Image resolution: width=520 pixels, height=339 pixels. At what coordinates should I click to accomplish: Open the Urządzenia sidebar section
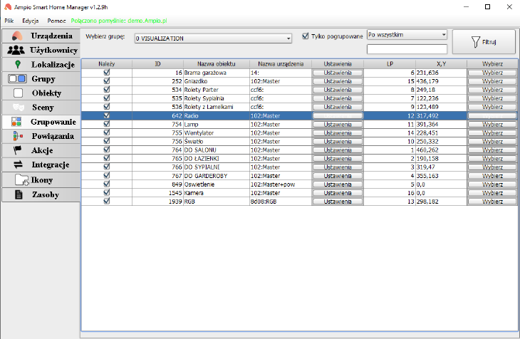click(x=41, y=36)
